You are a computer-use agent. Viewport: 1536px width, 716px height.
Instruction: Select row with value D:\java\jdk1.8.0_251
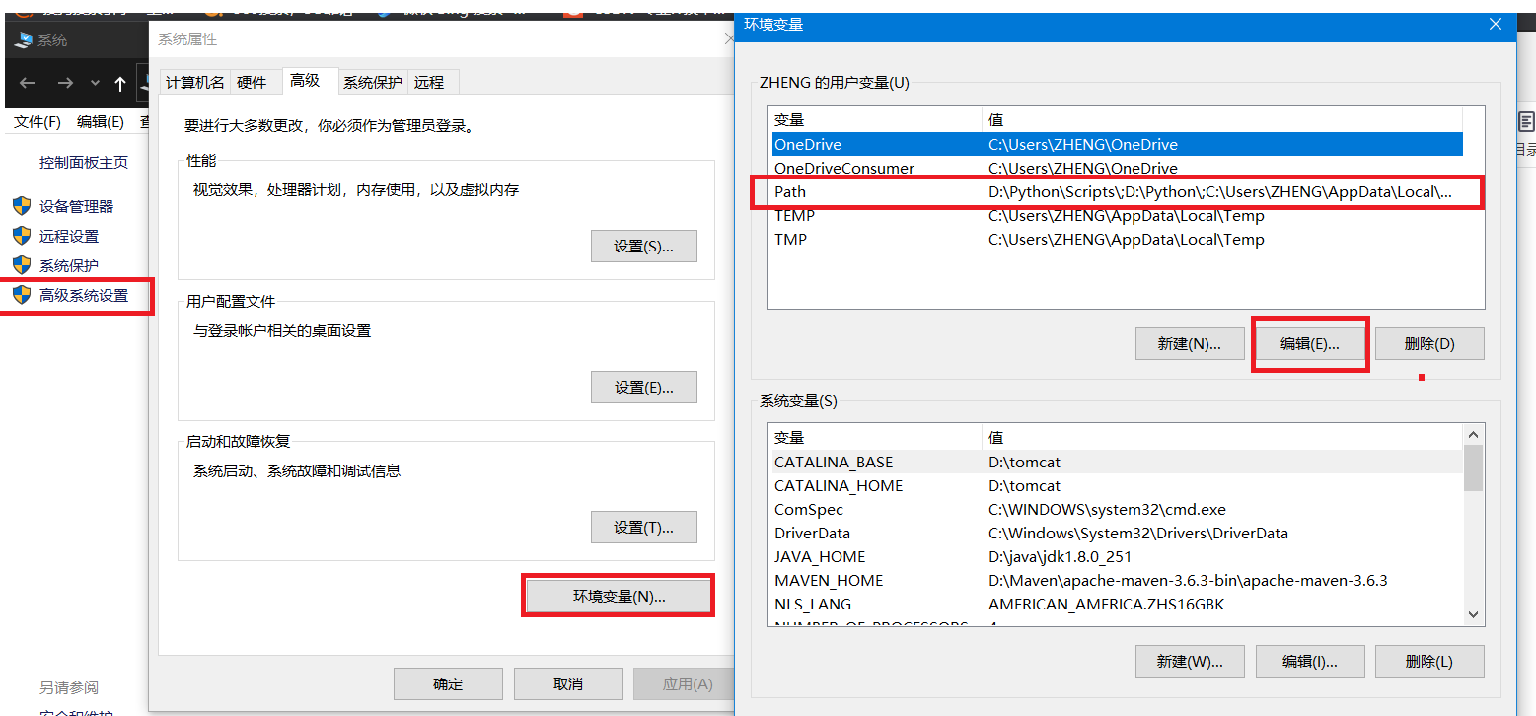[x=1117, y=556]
